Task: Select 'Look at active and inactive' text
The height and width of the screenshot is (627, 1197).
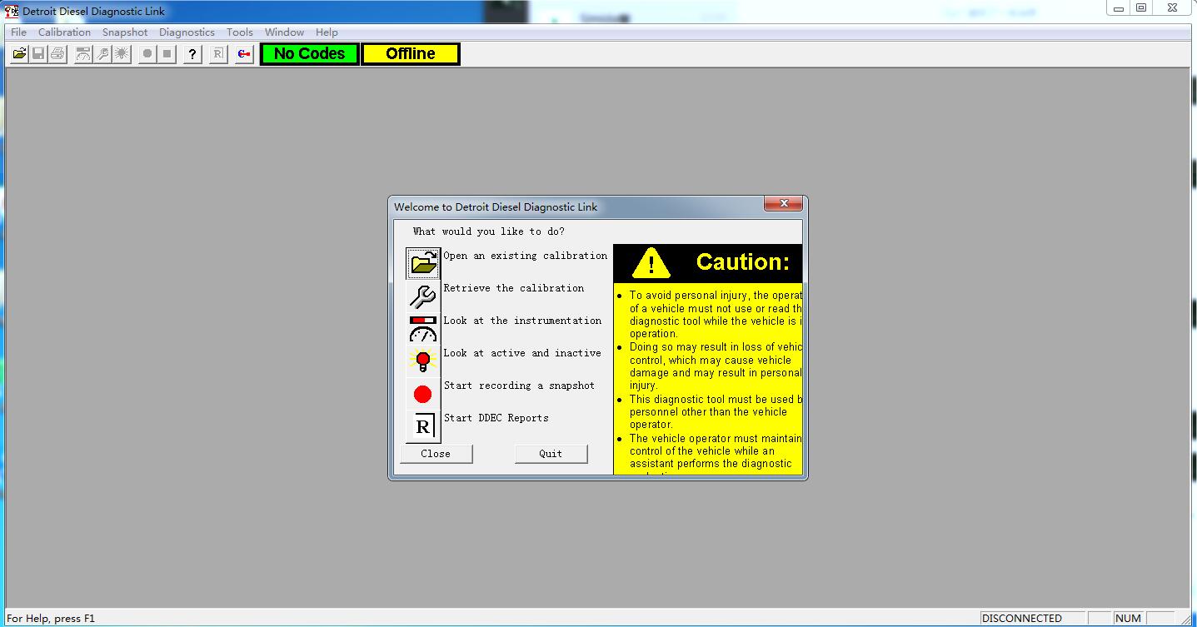Action: coord(522,353)
